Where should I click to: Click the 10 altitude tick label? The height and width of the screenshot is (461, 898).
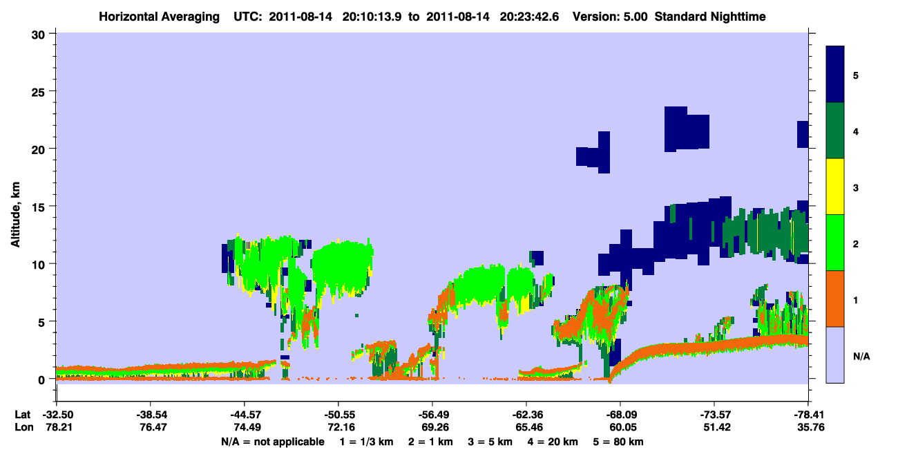[x=40, y=264]
